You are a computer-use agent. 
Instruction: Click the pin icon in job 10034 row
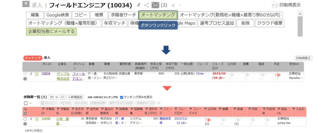[x=31, y=74]
